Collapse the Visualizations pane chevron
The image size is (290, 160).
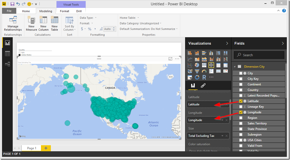pos(227,43)
